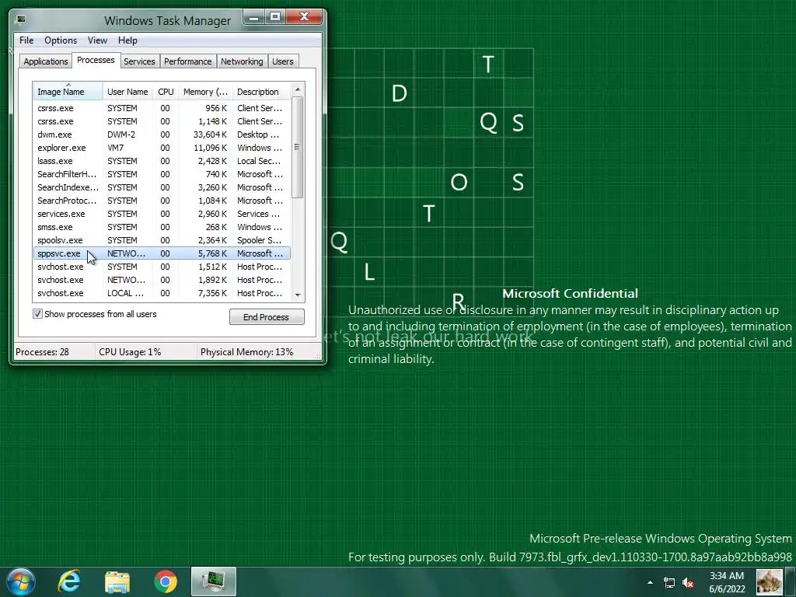796x597 pixels.
Task: Click the muted volume tray icon
Action: tap(689, 583)
